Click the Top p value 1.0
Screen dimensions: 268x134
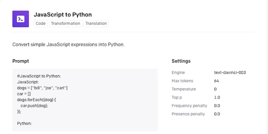[x=217, y=98]
